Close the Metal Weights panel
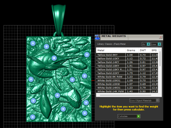 click(161, 37)
